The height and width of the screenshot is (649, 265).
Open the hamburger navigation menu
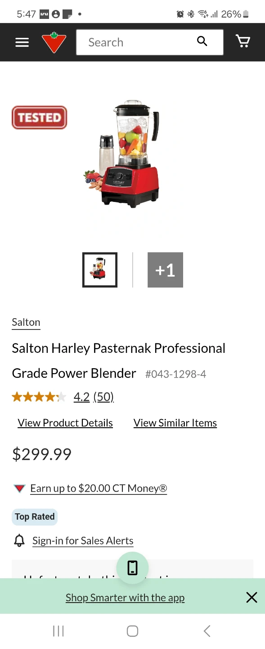click(22, 42)
